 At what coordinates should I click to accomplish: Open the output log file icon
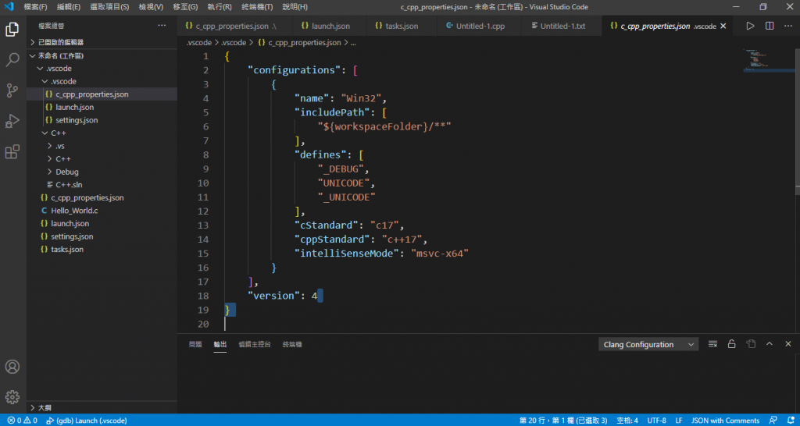tap(751, 345)
